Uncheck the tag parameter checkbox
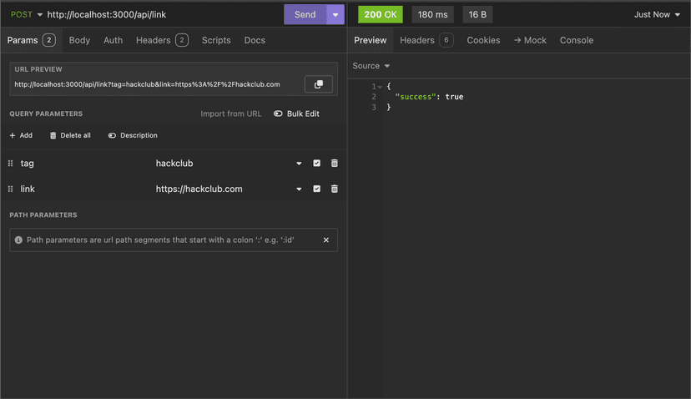 pyautogui.click(x=316, y=164)
